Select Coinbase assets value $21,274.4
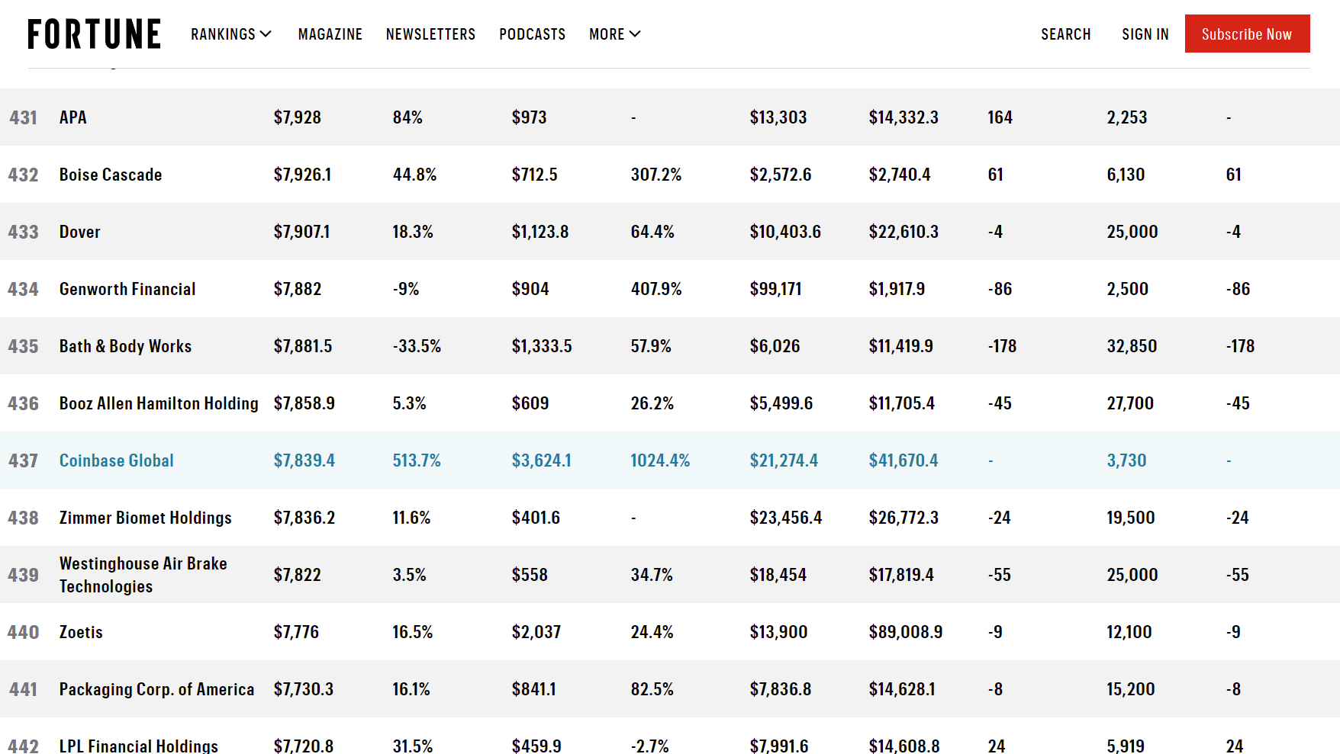This screenshot has height=754, width=1340. click(784, 460)
